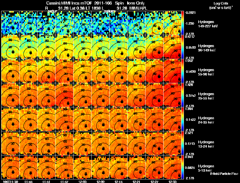Click the color bar beside Hydrogen 90-149 keV
The image size is (240, 183).
point(182,47)
